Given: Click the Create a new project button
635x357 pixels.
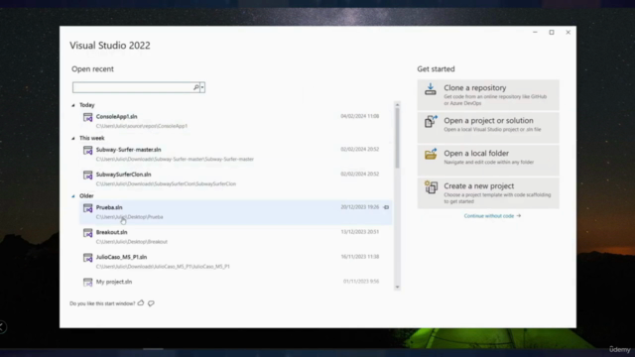Looking at the screenshot, I should click(x=488, y=193).
